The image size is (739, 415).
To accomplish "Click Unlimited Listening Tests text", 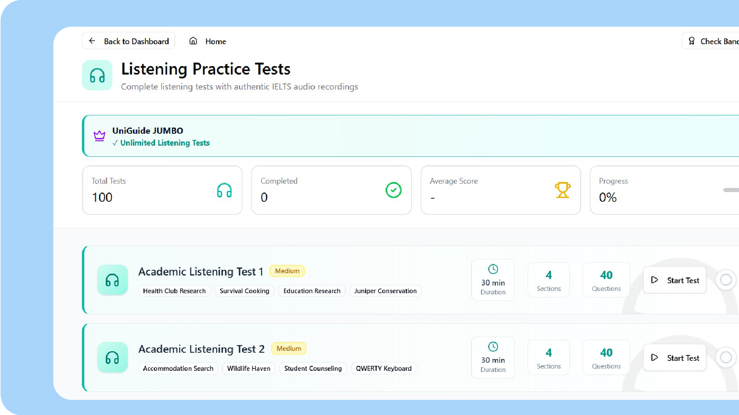I will click(165, 143).
